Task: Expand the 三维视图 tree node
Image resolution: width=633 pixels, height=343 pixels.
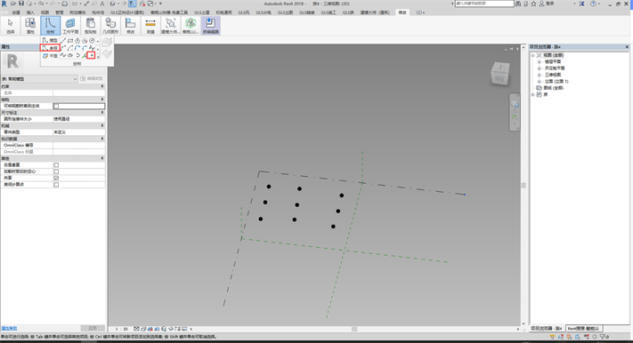Action: point(539,75)
